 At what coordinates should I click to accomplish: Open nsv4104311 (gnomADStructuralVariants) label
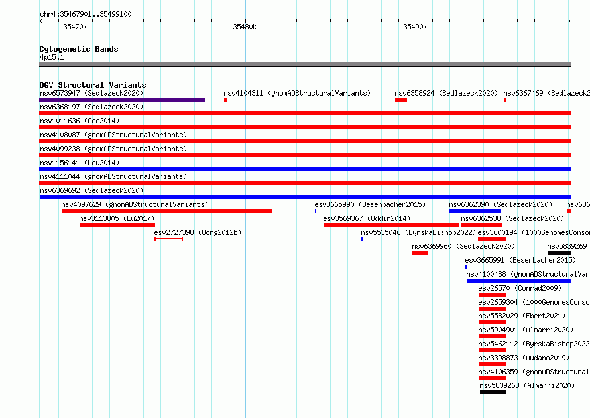click(297, 93)
